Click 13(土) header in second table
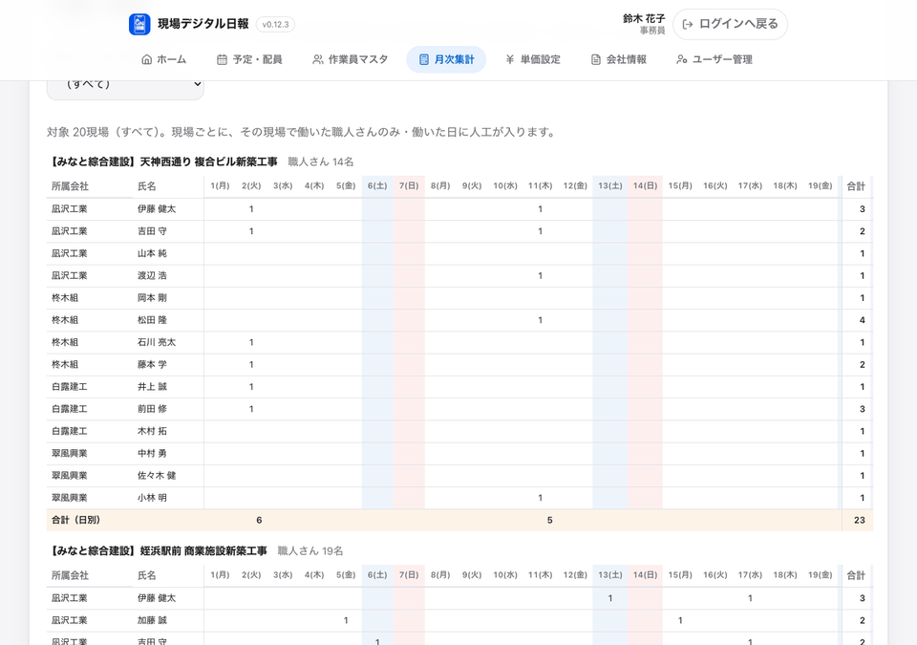Screen dimensions: 917x645 coord(610,574)
